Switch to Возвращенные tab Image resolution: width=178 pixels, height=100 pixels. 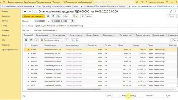(43, 35)
